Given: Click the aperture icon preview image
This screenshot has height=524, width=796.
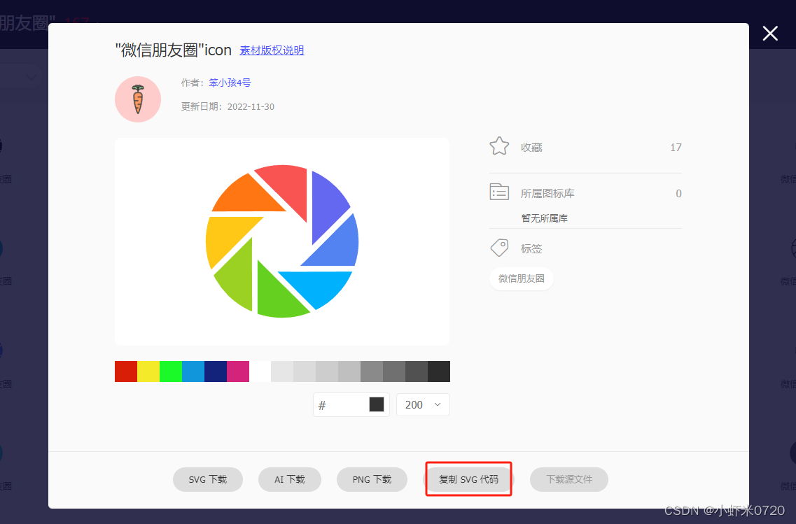Looking at the screenshot, I should click(x=282, y=241).
